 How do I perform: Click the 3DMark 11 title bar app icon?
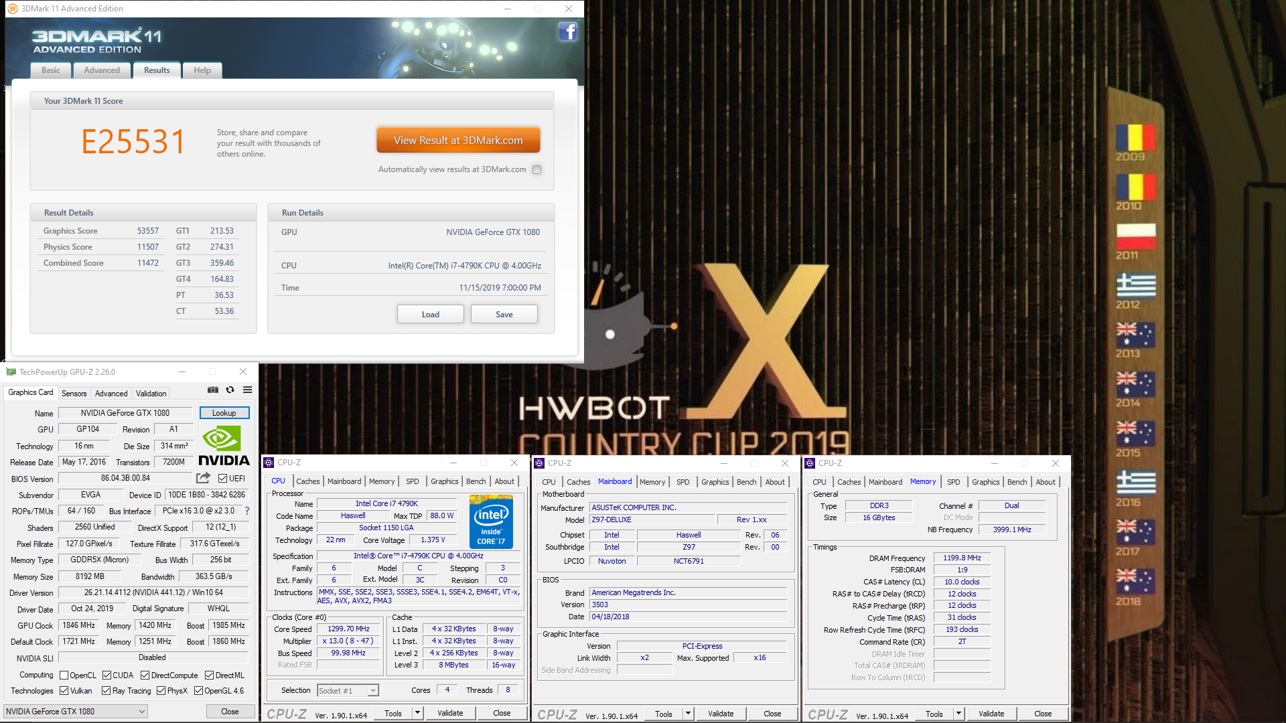coord(13,9)
